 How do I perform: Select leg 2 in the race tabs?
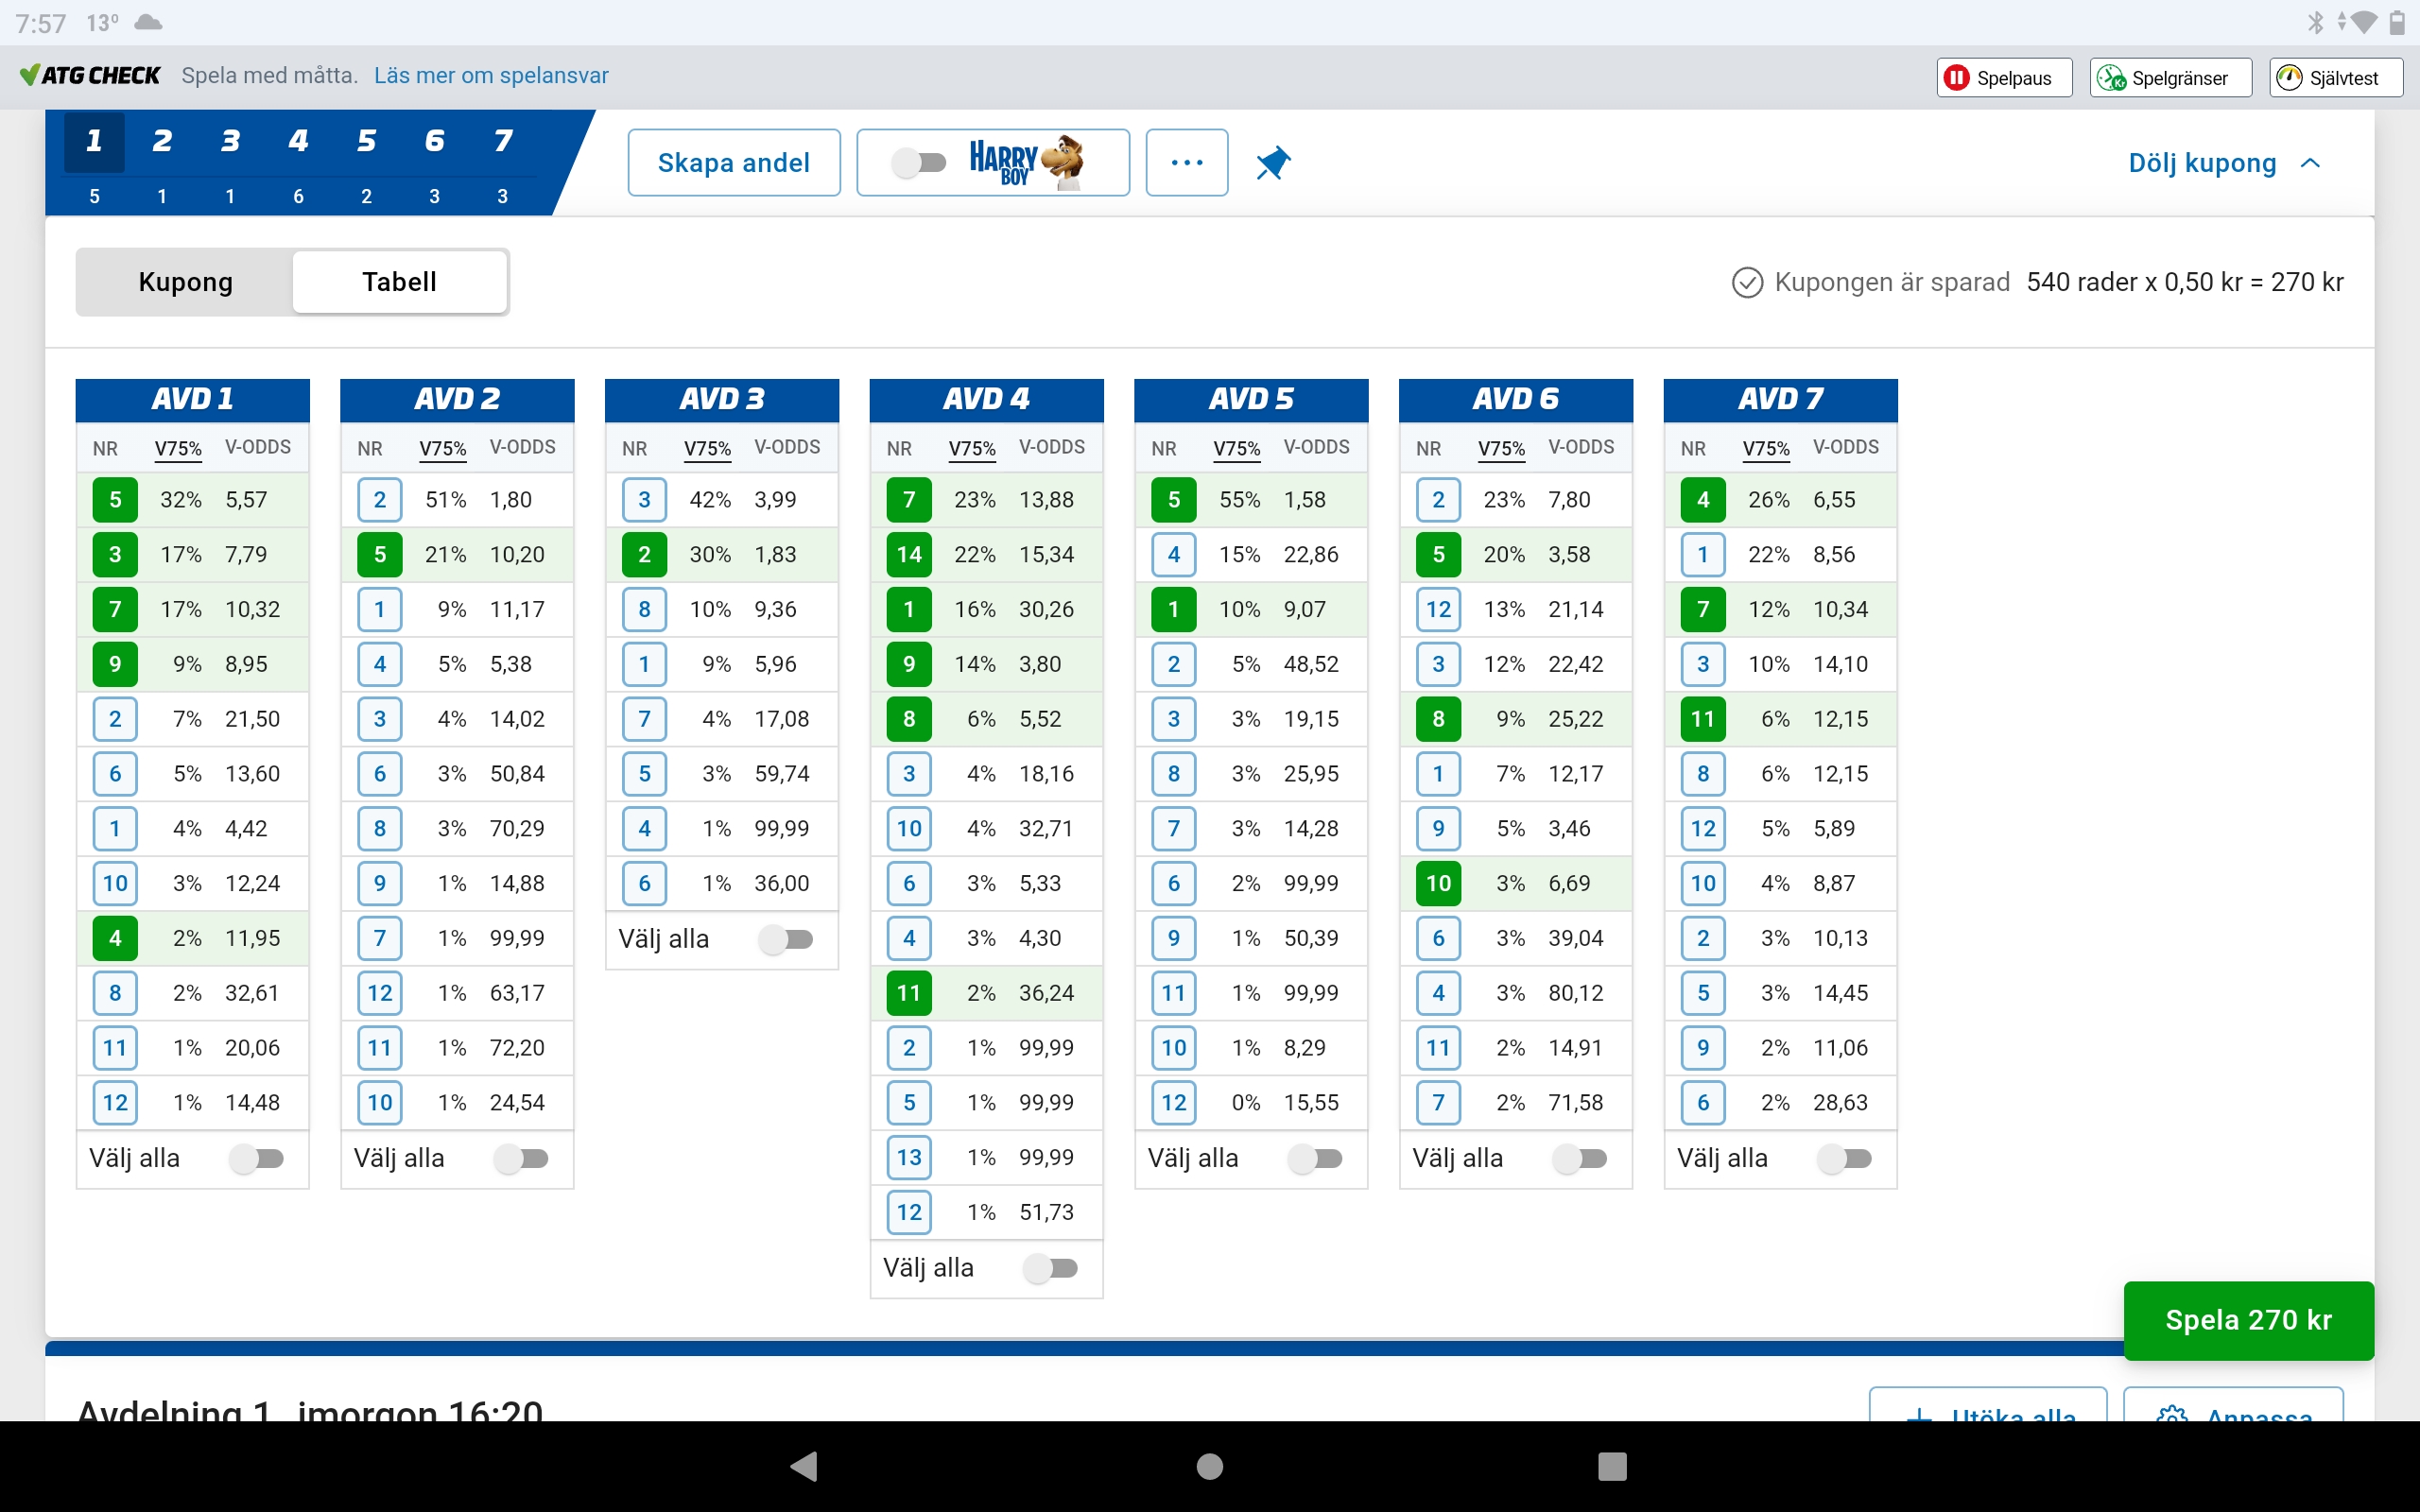pyautogui.click(x=162, y=161)
